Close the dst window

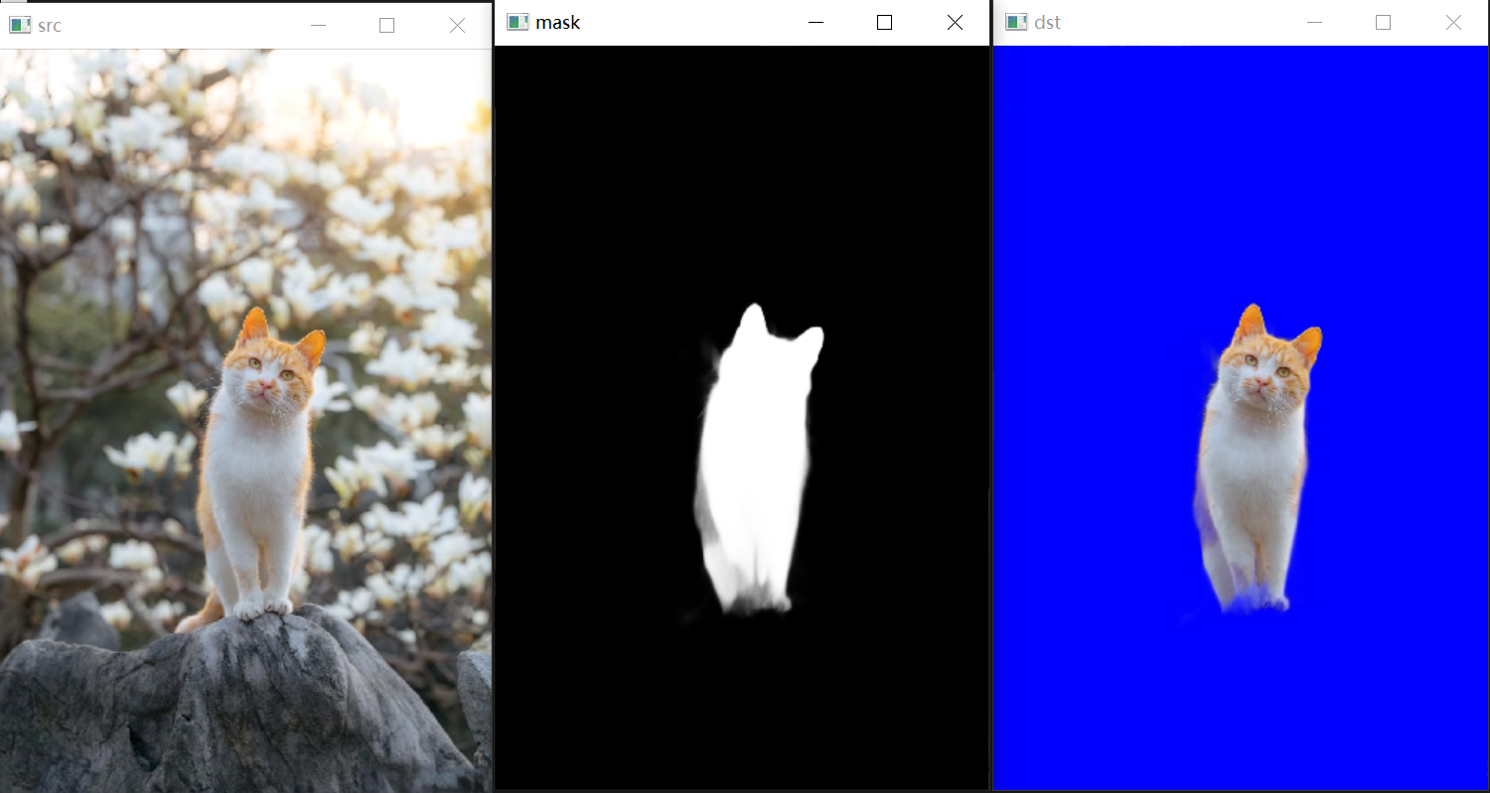pyautogui.click(x=1453, y=22)
